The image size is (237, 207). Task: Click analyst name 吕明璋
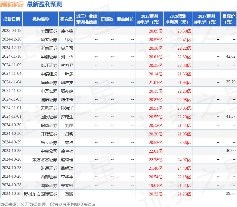click(x=67, y=169)
